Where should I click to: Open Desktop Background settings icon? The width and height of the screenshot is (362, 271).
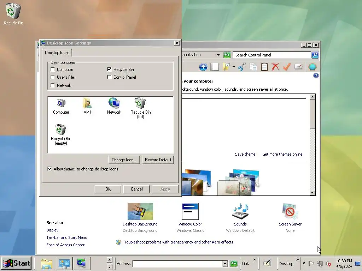point(140,211)
